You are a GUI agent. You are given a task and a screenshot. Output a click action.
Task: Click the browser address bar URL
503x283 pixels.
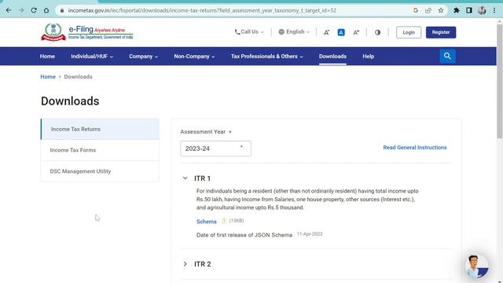(202, 10)
